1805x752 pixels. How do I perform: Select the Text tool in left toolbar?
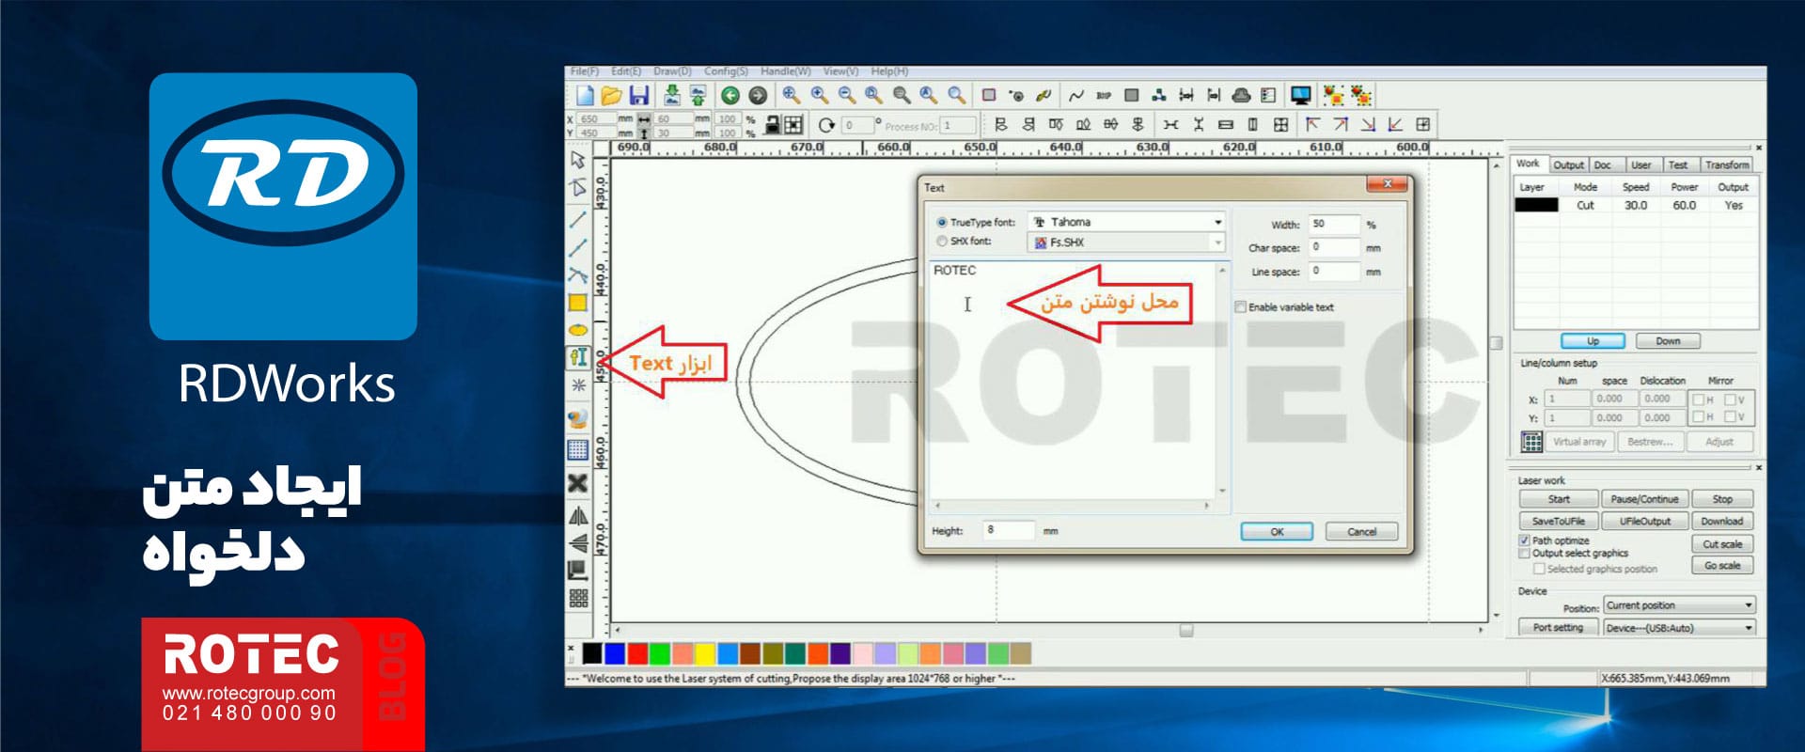click(x=578, y=357)
